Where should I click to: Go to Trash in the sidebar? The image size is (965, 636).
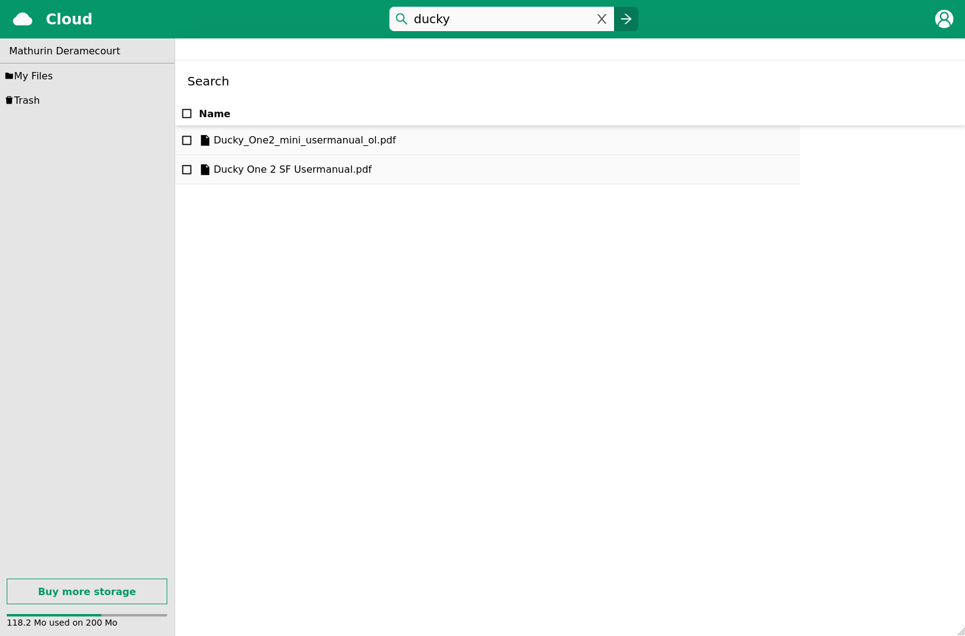click(x=27, y=101)
